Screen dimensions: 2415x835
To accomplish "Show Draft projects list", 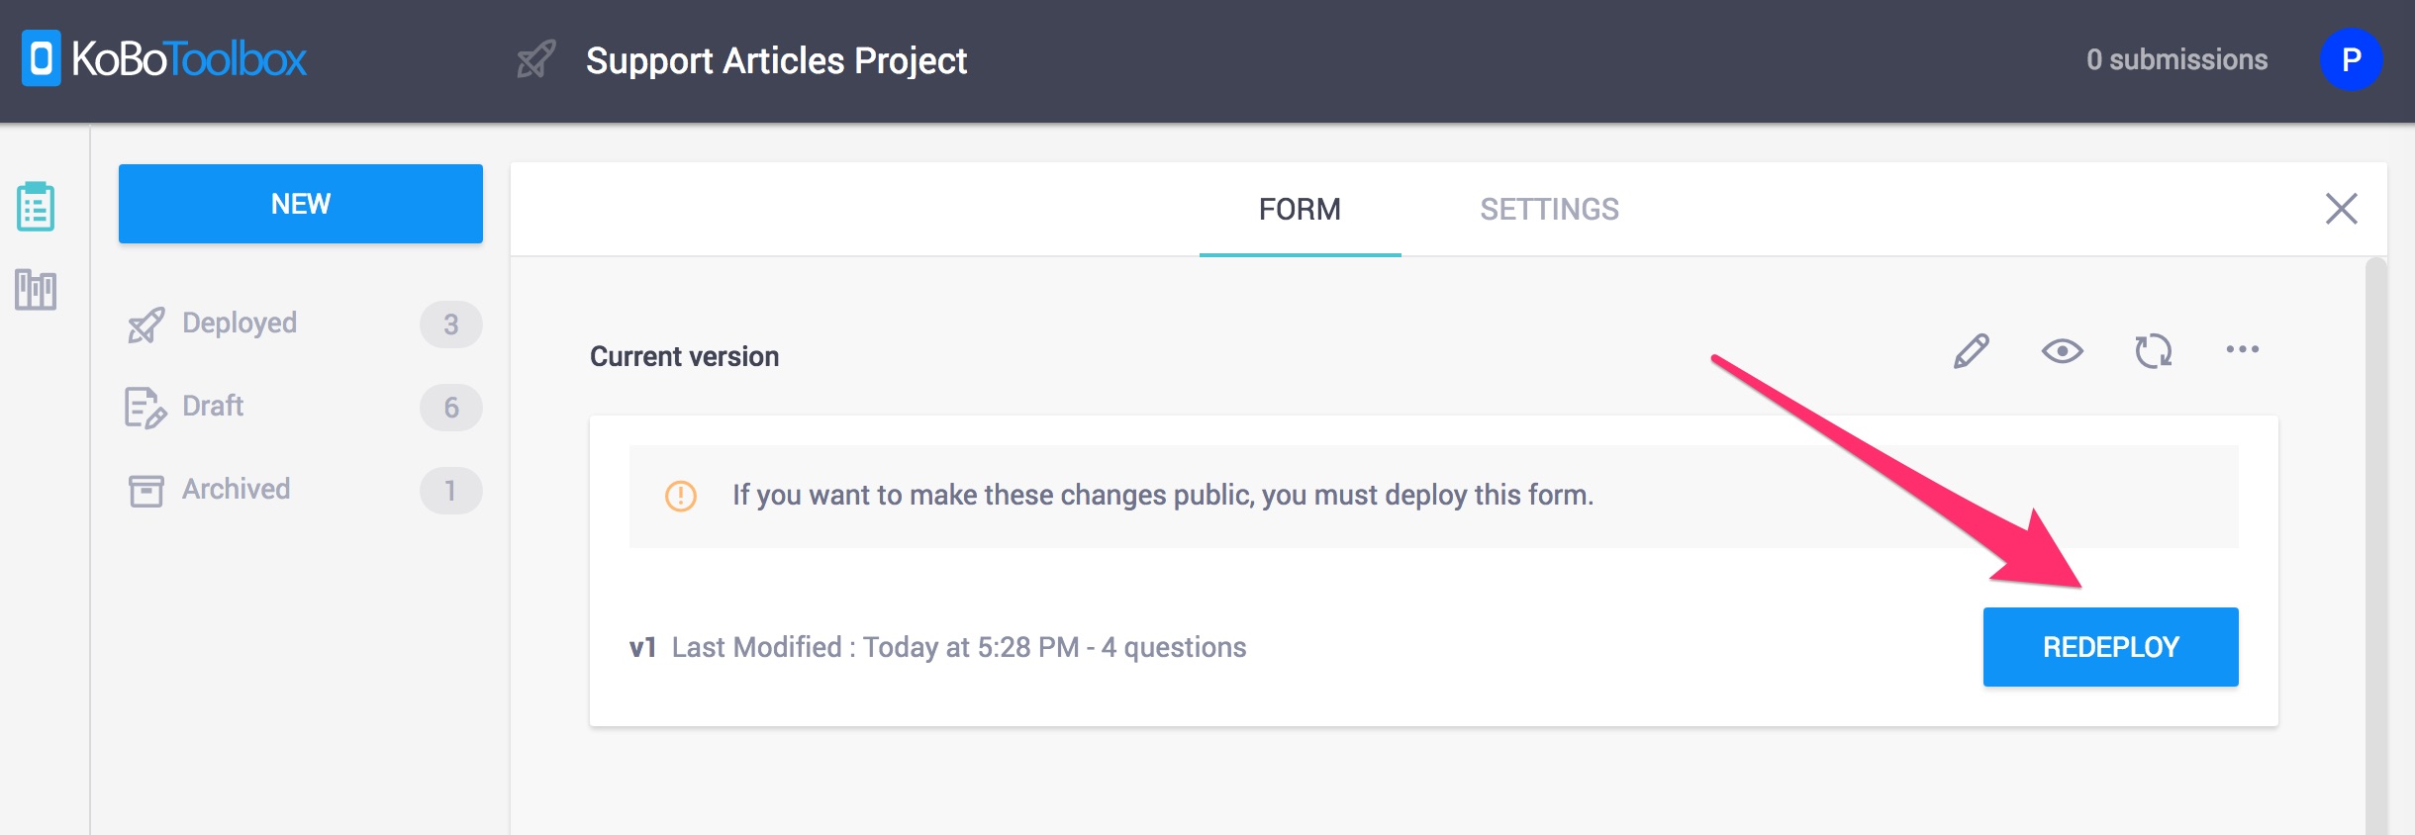I will (x=213, y=407).
